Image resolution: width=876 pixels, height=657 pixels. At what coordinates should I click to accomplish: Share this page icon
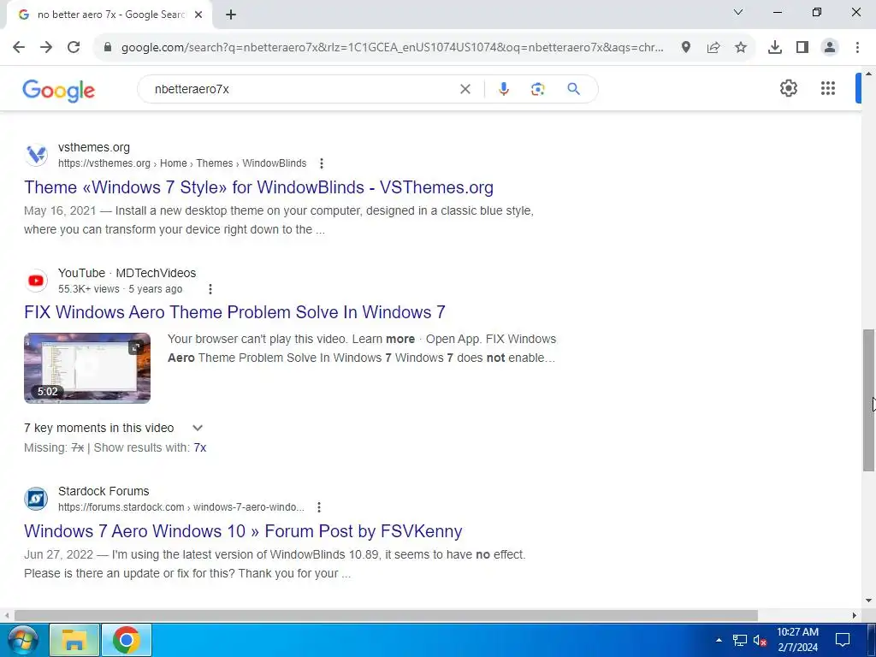point(713,48)
